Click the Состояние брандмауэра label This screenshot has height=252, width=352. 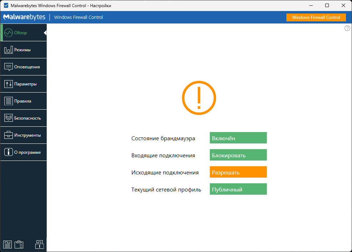pos(163,138)
